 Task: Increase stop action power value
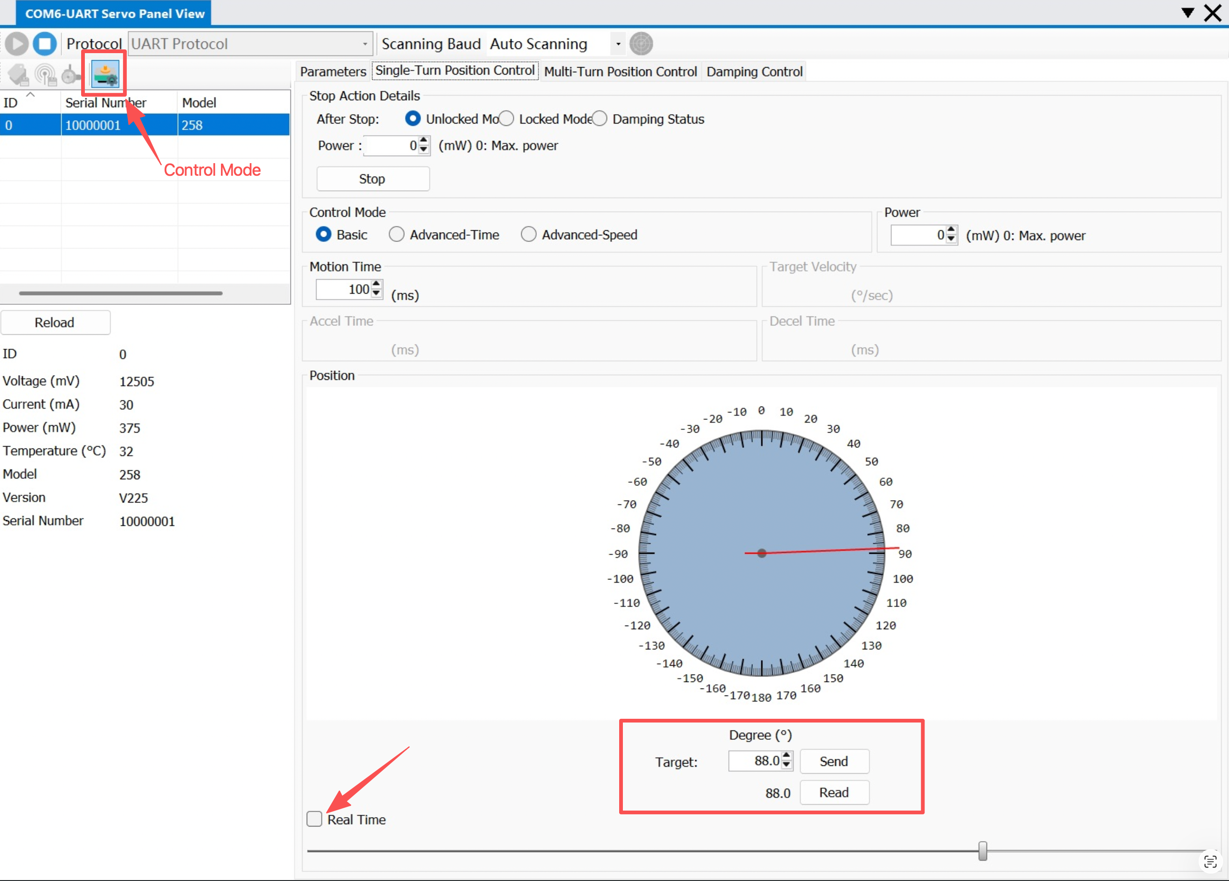[x=424, y=141]
